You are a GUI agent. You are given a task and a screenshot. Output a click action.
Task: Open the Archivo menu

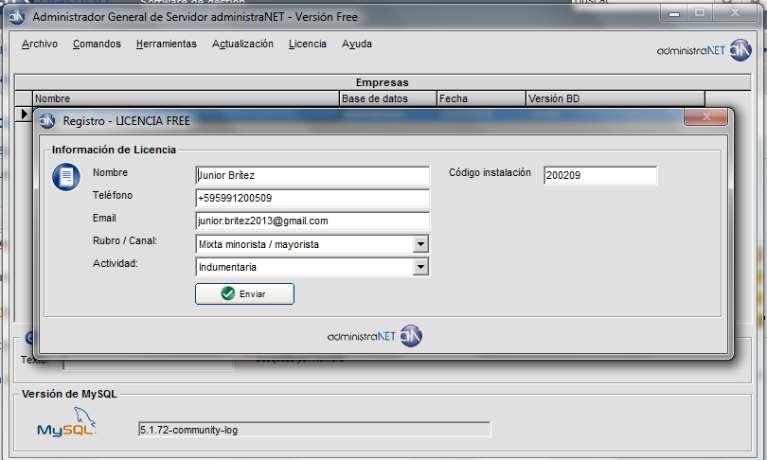(40, 44)
